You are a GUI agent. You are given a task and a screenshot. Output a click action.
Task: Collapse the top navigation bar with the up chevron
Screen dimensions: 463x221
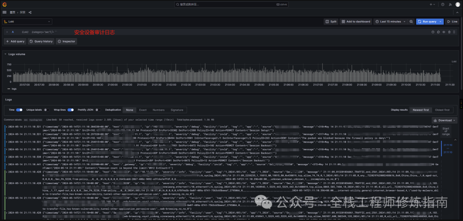pos(458,12)
